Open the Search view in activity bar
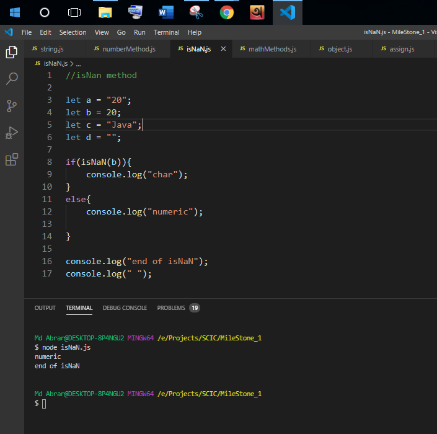The image size is (437, 434). tap(11, 79)
